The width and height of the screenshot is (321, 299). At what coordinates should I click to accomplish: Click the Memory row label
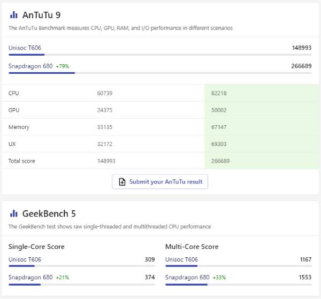click(19, 127)
